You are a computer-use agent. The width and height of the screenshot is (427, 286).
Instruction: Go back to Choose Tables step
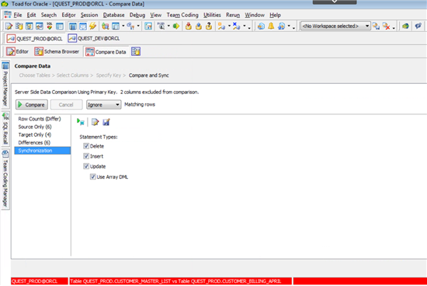(35, 75)
